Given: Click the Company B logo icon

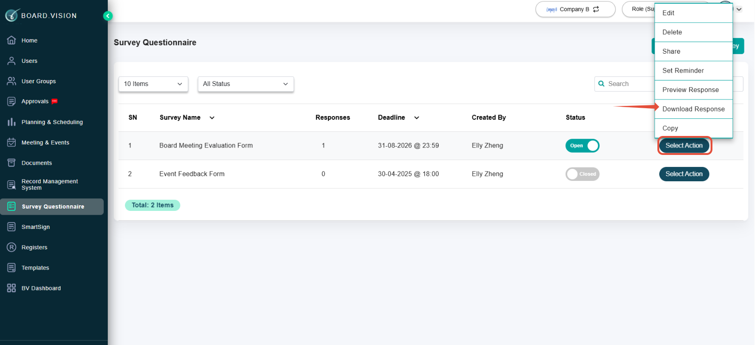Looking at the screenshot, I should pos(551,9).
